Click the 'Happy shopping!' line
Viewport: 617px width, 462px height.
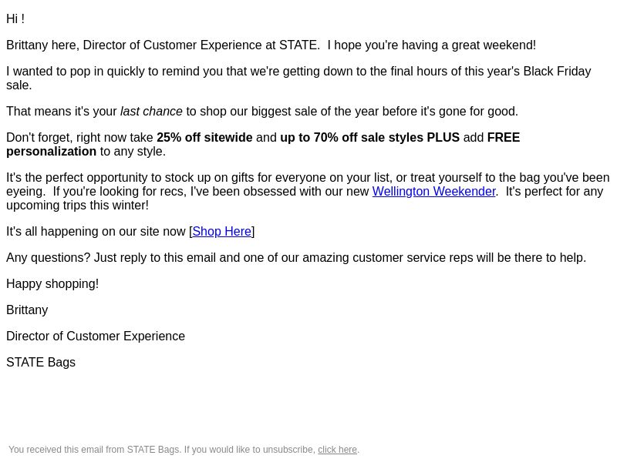point(52,283)
